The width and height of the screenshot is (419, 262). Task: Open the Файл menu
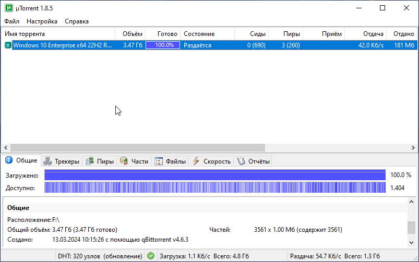pyautogui.click(x=11, y=21)
